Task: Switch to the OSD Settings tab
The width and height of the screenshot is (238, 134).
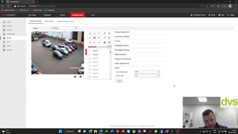Action: (49, 21)
